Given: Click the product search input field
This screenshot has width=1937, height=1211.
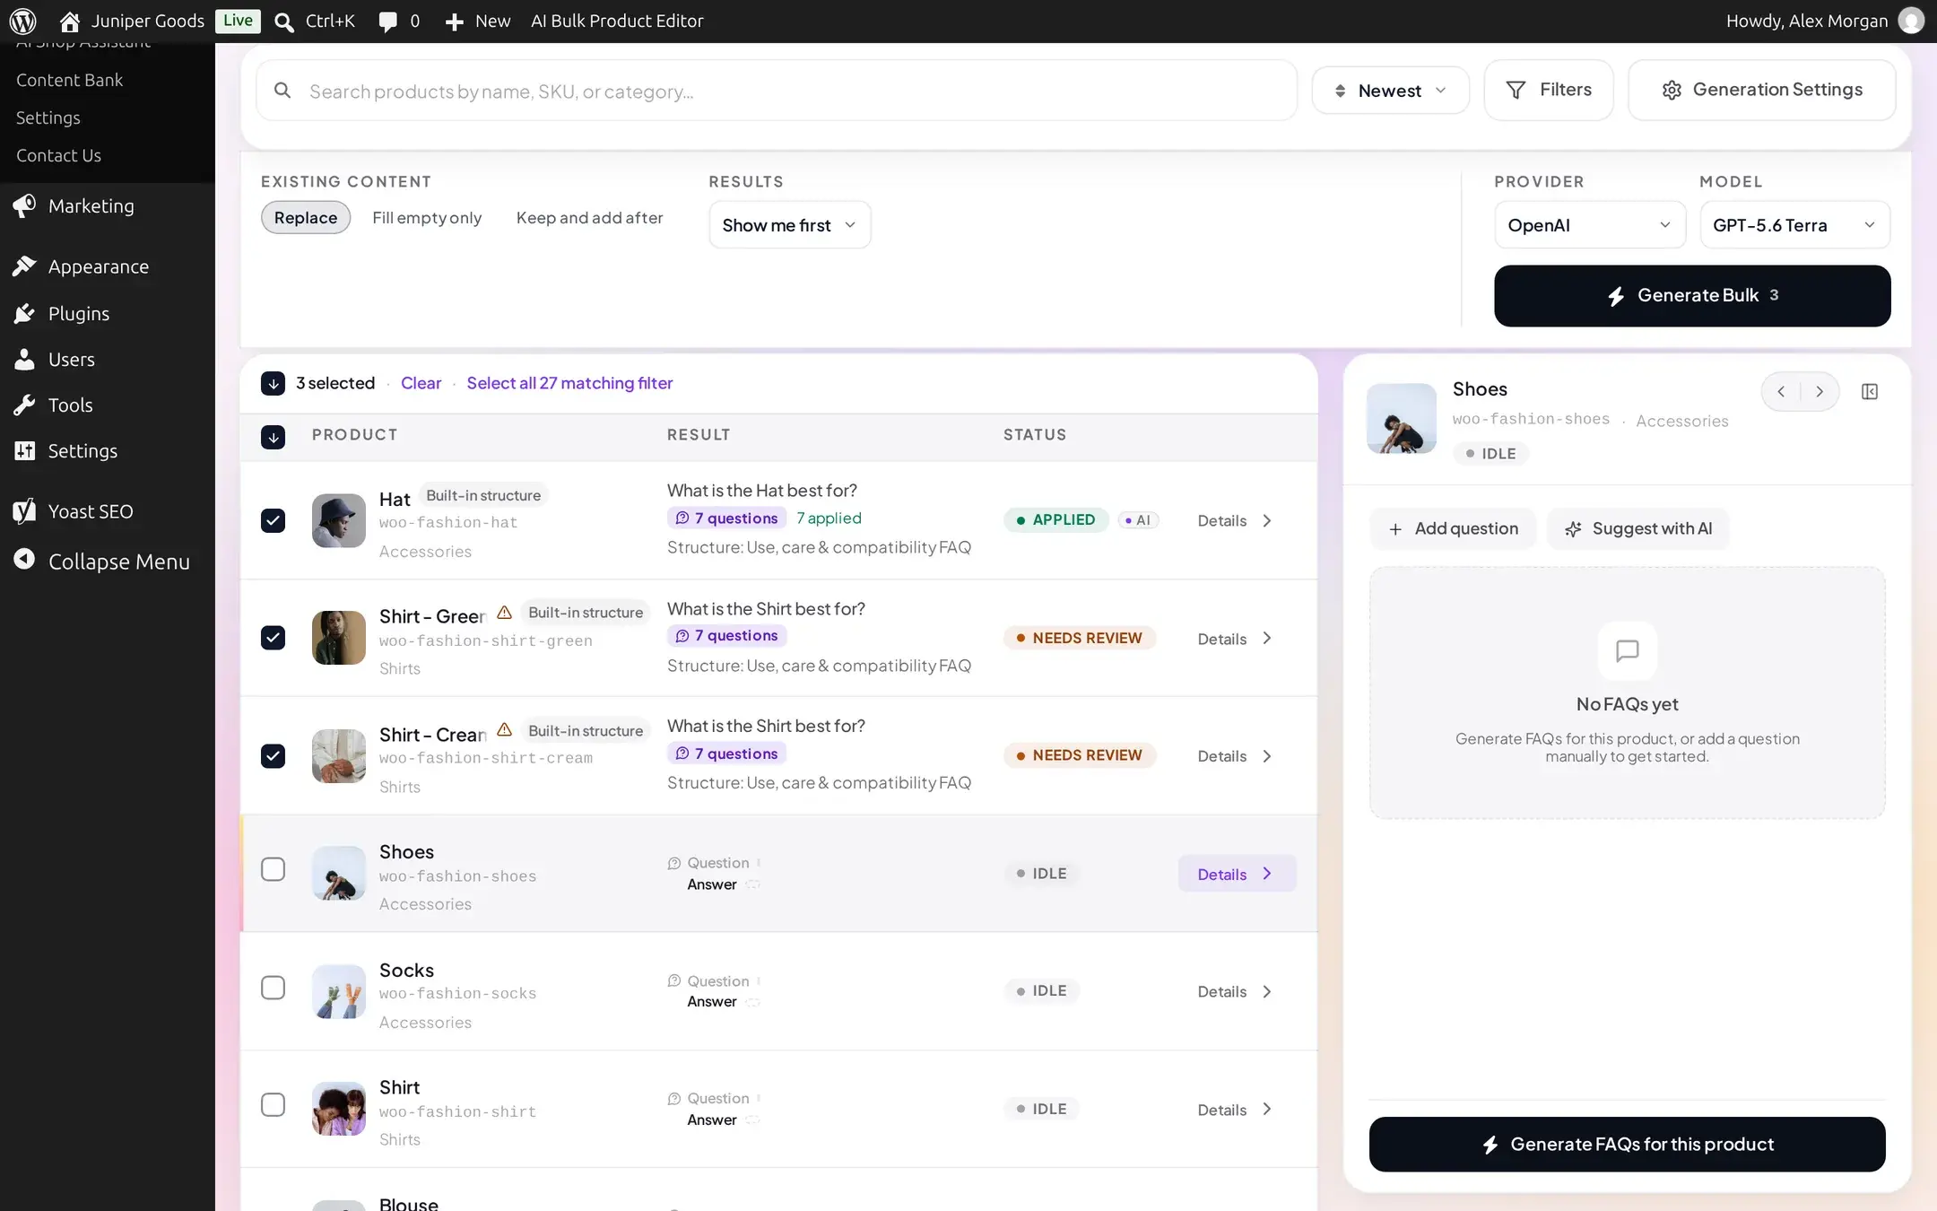Looking at the screenshot, I should 777,91.
